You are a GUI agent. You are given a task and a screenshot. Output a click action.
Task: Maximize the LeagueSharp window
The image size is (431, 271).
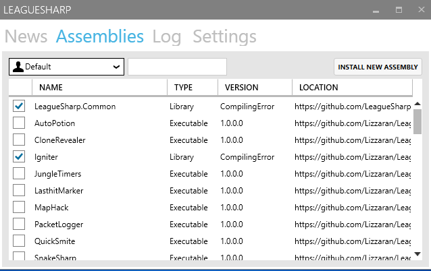399,10
